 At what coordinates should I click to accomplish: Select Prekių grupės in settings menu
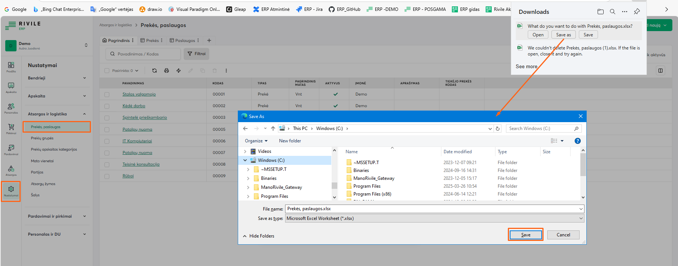[x=42, y=138]
